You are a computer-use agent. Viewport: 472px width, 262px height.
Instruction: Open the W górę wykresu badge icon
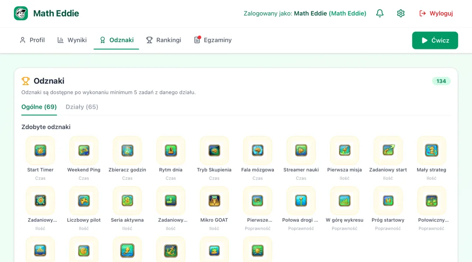344,200
